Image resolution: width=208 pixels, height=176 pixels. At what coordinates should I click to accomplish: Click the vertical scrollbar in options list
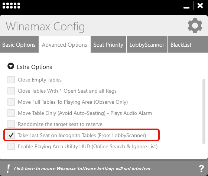(x=204, y=111)
